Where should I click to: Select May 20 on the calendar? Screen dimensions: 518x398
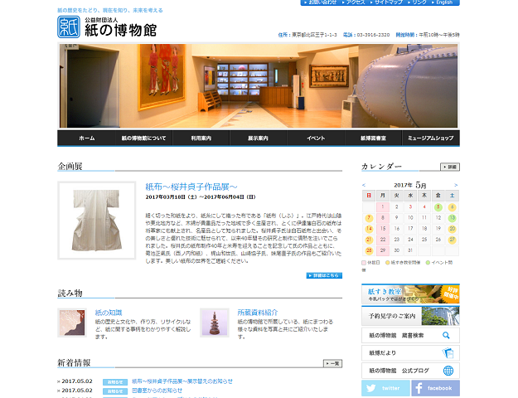click(452, 229)
